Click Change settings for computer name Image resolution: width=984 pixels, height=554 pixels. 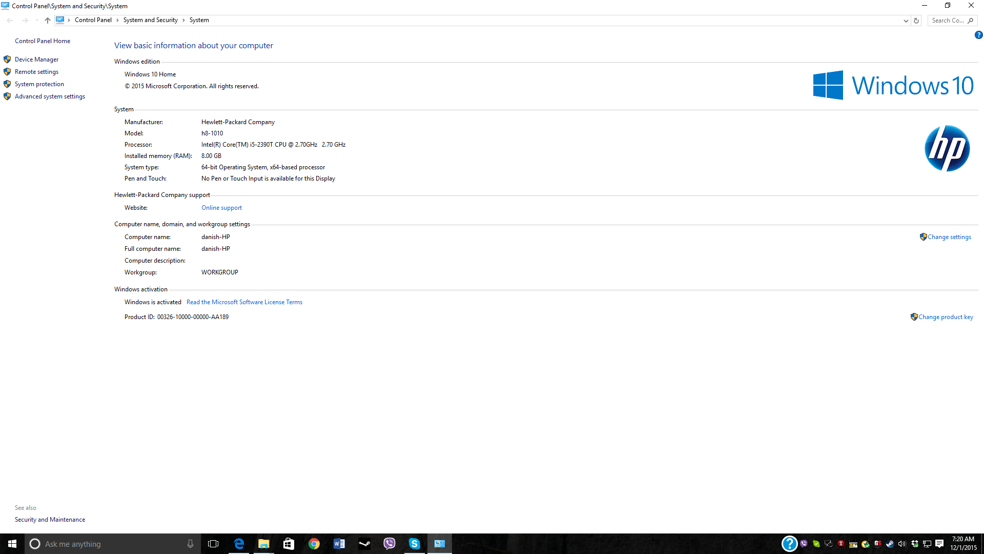coord(949,237)
